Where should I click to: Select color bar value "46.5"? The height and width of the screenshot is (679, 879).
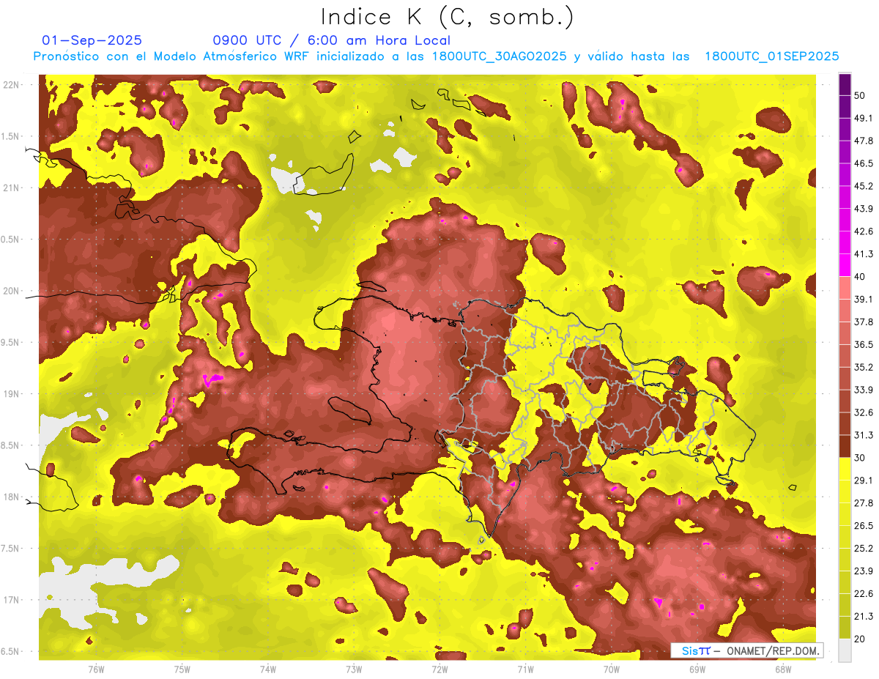click(863, 163)
